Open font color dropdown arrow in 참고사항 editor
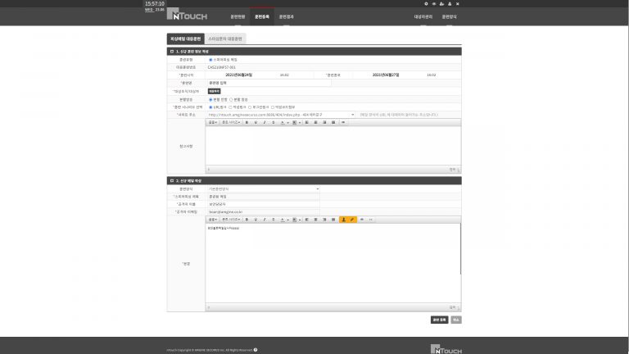The height and width of the screenshot is (354, 629). coord(287,122)
